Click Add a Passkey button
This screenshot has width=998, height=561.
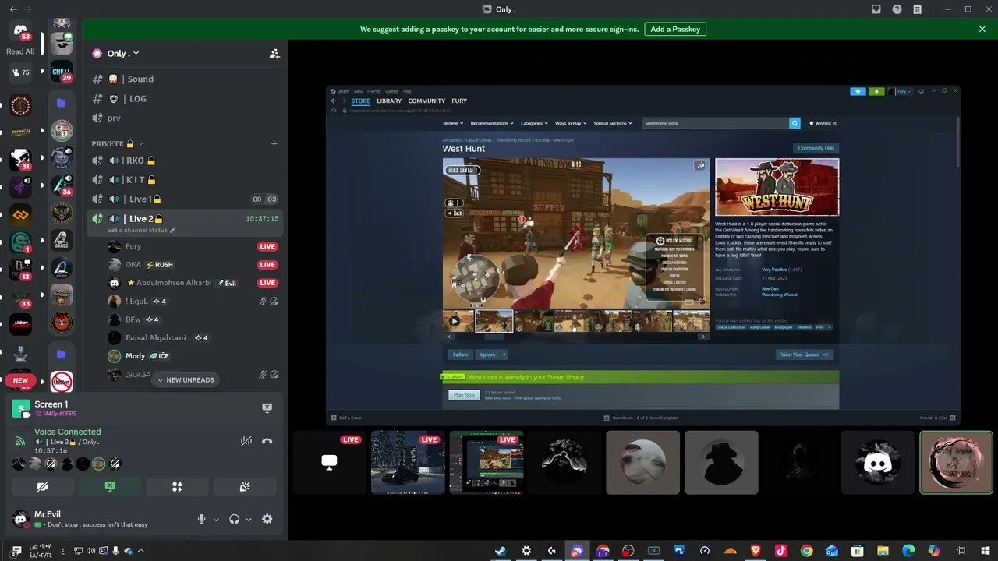click(x=675, y=30)
